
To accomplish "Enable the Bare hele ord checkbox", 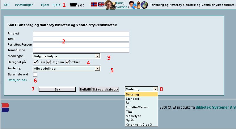I will [x=35, y=75].
